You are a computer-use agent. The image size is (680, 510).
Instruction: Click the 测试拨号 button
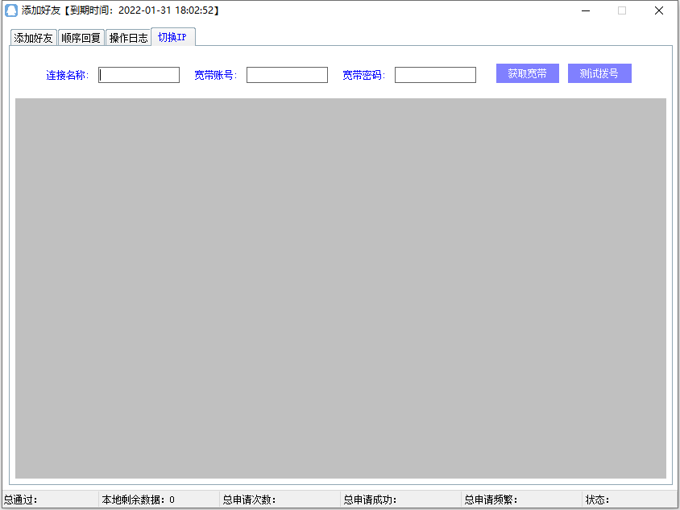(599, 73)
